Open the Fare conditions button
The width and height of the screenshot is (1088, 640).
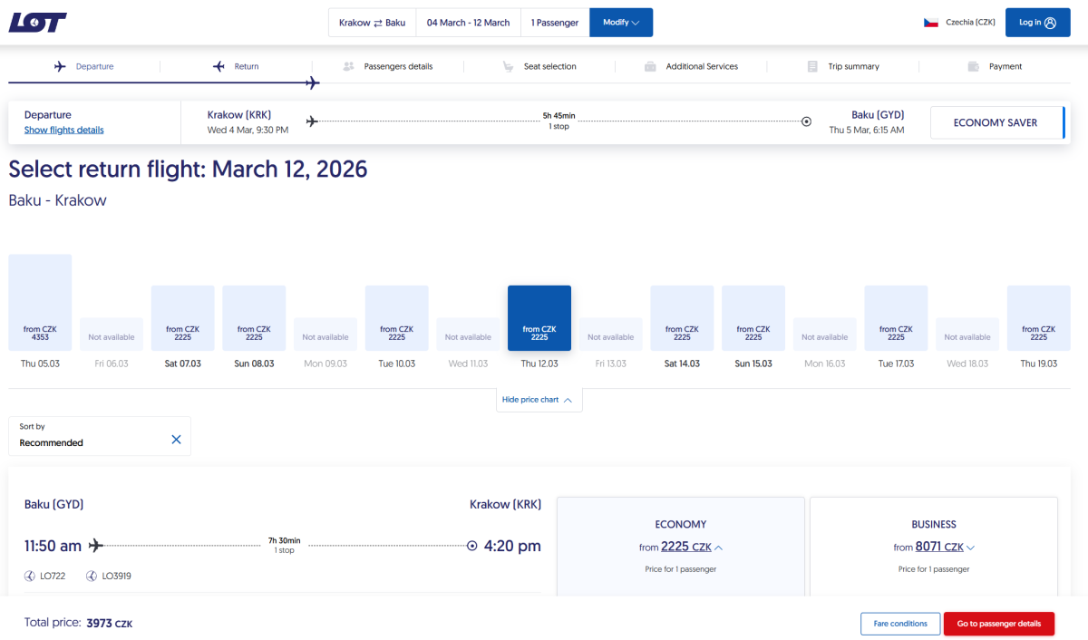899,624
